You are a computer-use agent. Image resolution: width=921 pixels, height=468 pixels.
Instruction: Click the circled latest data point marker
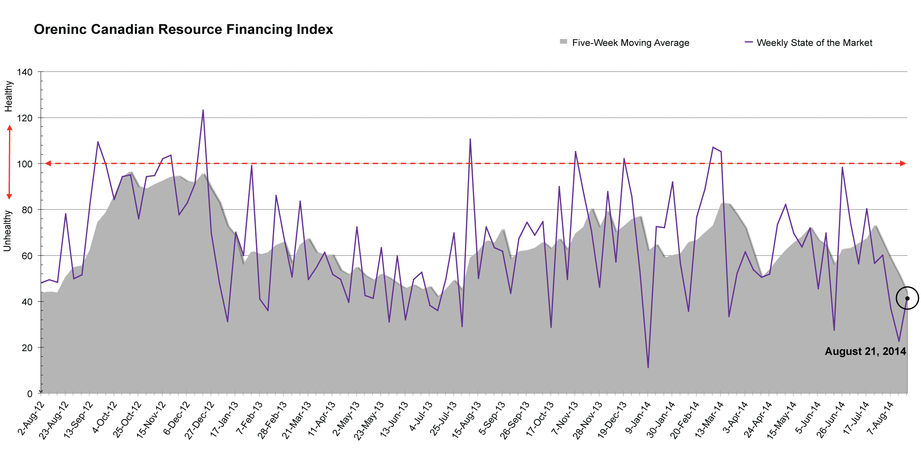coord(907,298)
